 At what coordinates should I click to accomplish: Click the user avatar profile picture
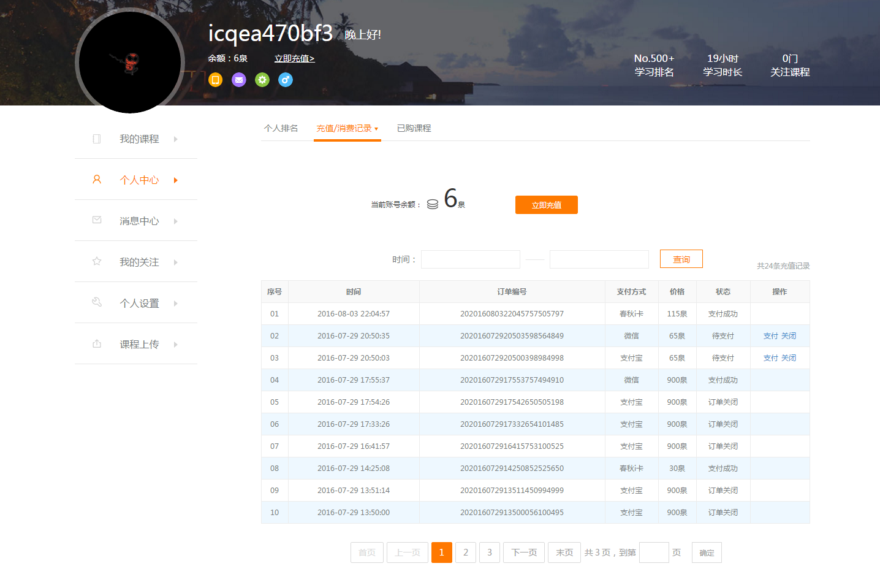coord(130,62)
